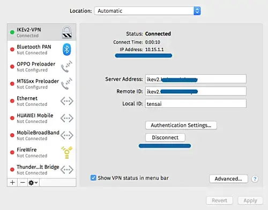Click the OPPO Preloader phone icon

(x=66, y=67)
